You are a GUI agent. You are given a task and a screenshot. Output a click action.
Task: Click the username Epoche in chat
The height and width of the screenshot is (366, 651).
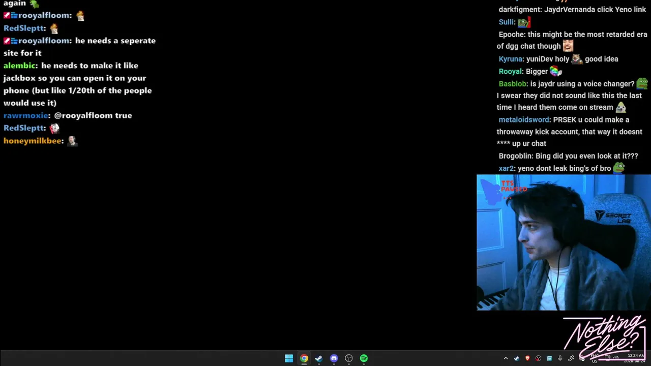(x=511, y=35)
